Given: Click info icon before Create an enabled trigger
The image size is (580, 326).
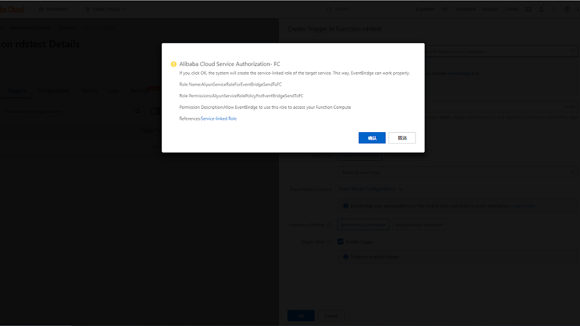Looking at the screenshot, I should pyautogui.click(x=345, y=257).
